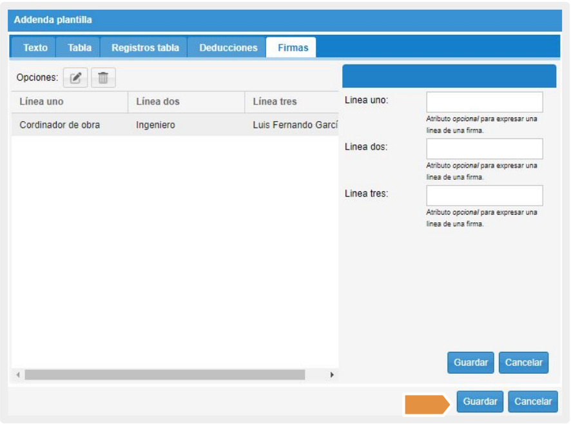This screenshot has height=424, width=571.
Task: Click Guardar in the dialog footer
Action: [480, 401]
